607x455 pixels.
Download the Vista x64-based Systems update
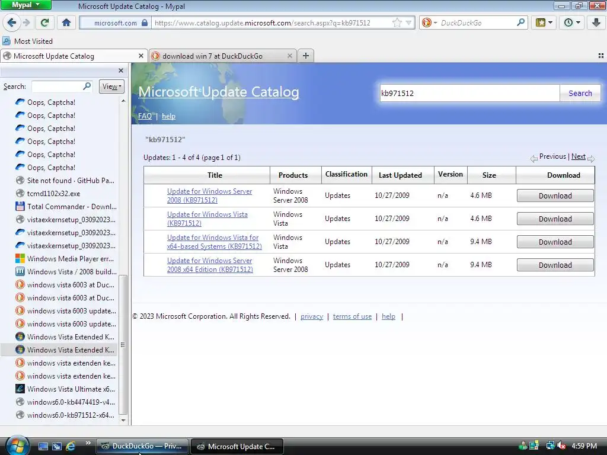(x=555, y=242)
